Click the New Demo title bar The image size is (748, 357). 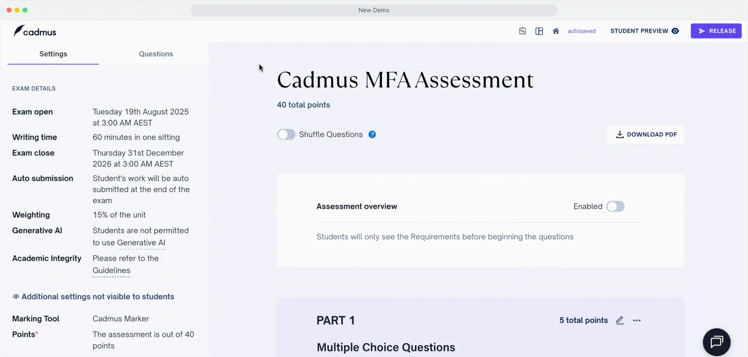(x=374, y=10)
